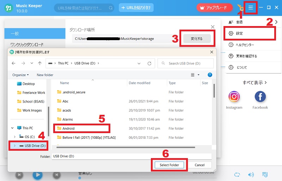The image size is (282, 181).
Task: Skip to previous track
Action: click(19, 175)
